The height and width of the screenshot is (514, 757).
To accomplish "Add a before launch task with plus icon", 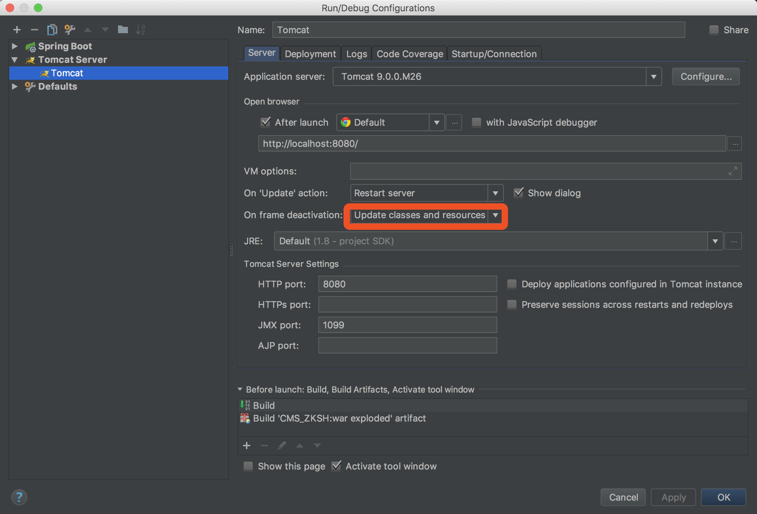I will click(x=247, y=446).
